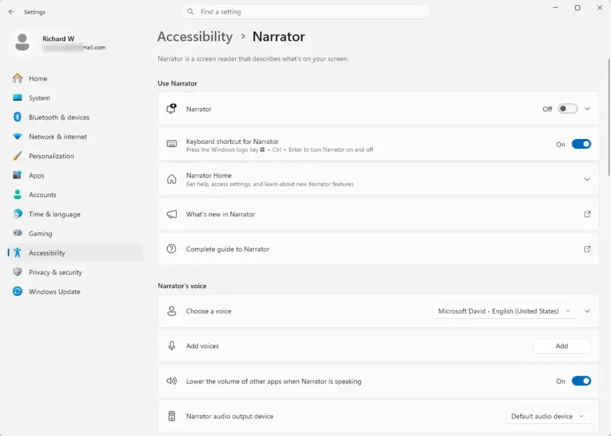Click the Narrator audio output device icon
611x436 pixels.
171,416
